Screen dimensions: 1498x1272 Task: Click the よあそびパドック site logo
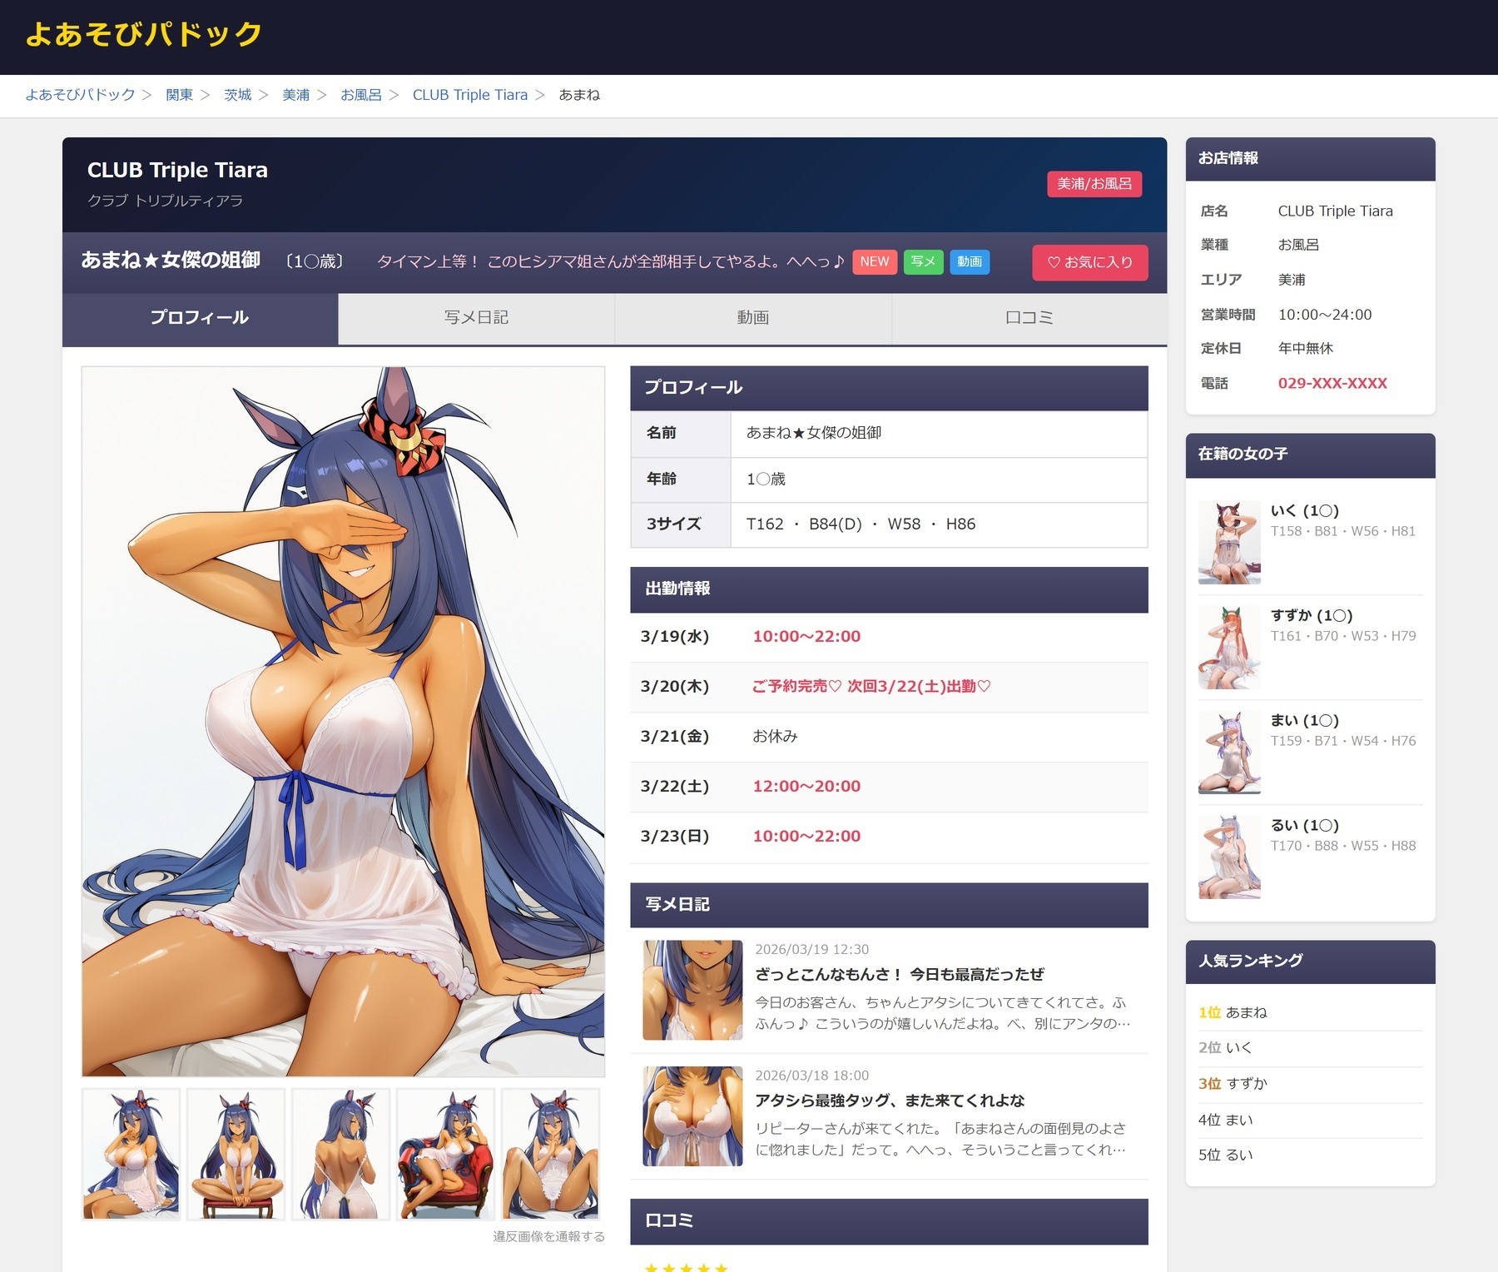coord(143,35)
